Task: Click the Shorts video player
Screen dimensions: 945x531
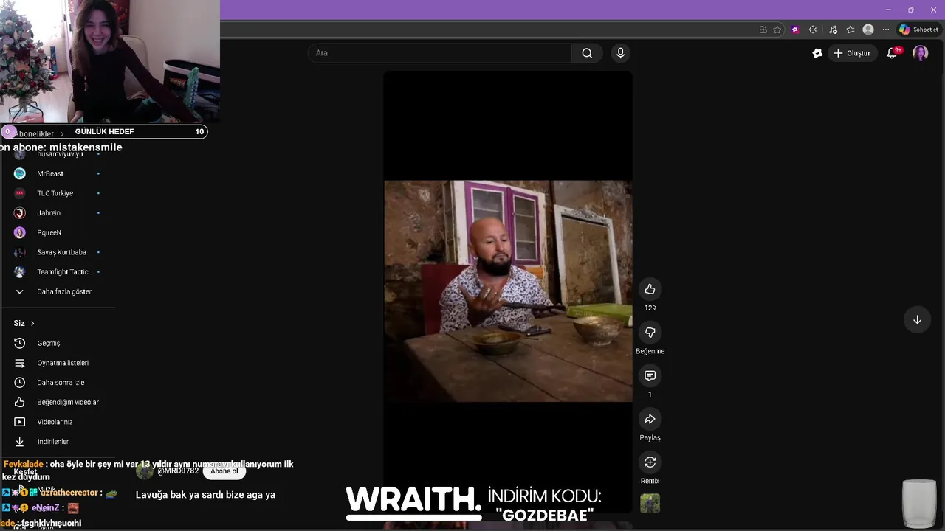Action: pyautogui.click(x=508, y=291)
